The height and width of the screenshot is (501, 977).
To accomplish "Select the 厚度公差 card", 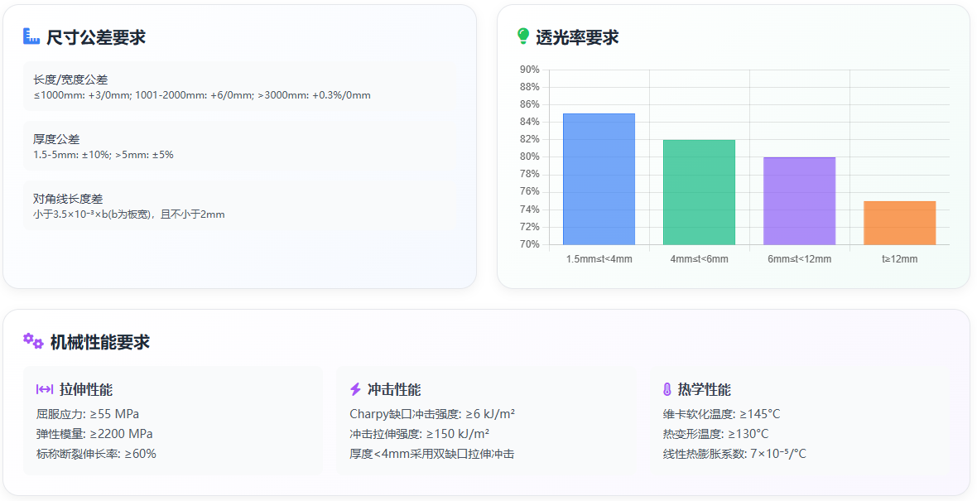I will pos(240,146).
